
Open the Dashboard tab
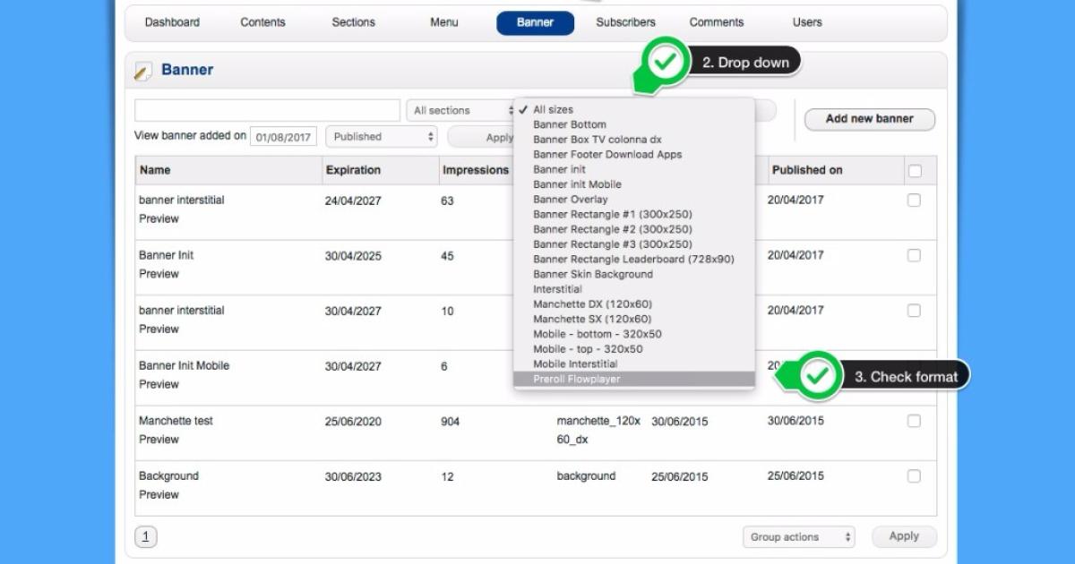[x=172, y=22]
